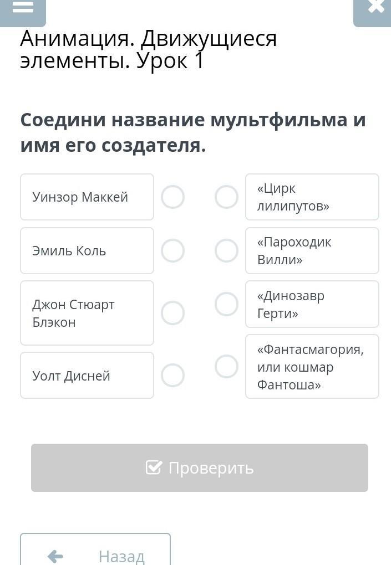Select radio circle beside «Цирк лилипутов»

[226, 197]
